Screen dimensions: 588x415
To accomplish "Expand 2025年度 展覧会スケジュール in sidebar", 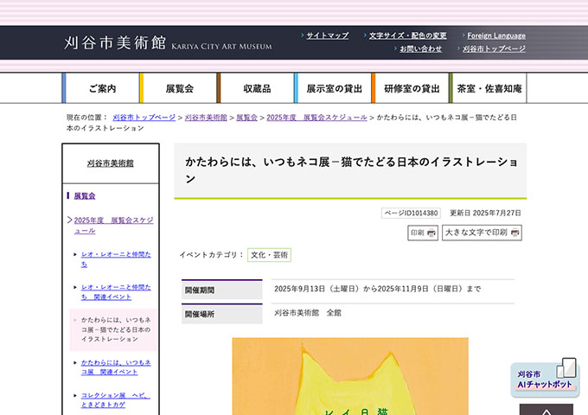I will pos(113,226).
